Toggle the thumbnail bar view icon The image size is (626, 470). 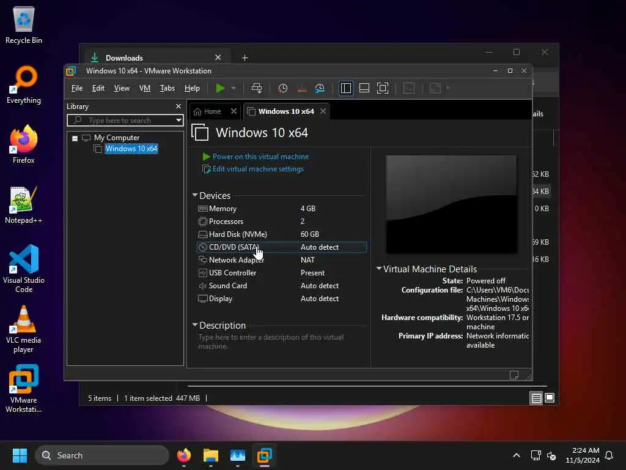[364, 88]
